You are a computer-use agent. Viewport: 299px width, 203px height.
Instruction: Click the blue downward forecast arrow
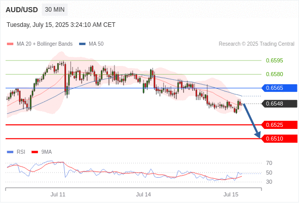pos(251,121)
